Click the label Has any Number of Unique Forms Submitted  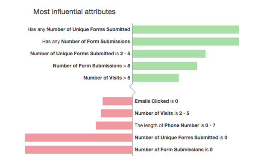point(79,29)
